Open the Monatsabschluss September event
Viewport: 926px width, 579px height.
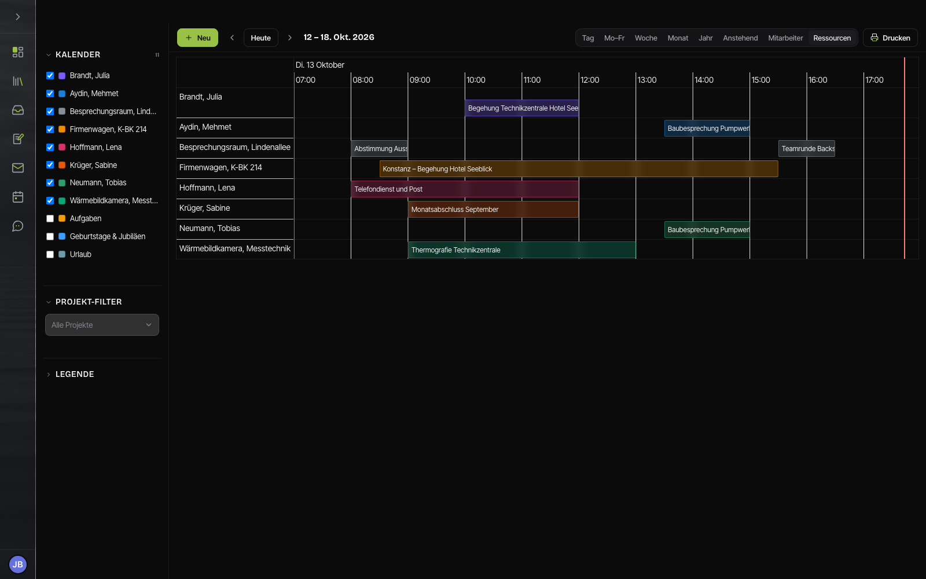click(x=493, y=210)
